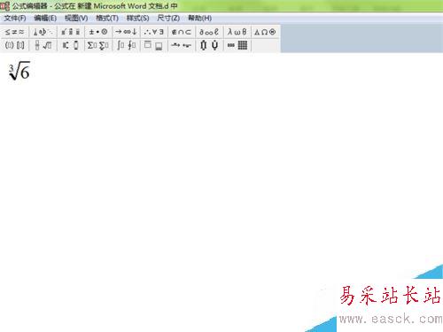Open the 格式(T) menu
Viewport: 443px width, 332px height.
tap(107, 19)
